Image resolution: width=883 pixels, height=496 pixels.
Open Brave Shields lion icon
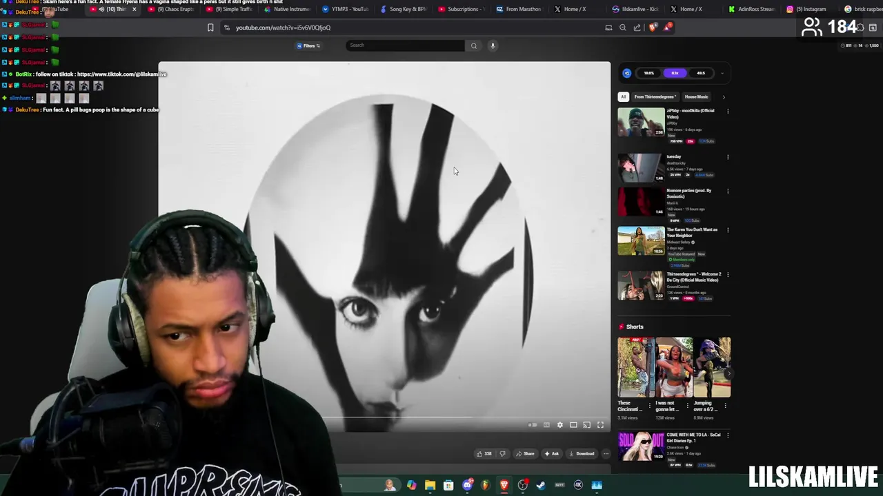point(653,28)
